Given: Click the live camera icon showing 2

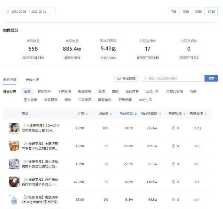Looking at the screenshot, I should (x=195, y=164).
